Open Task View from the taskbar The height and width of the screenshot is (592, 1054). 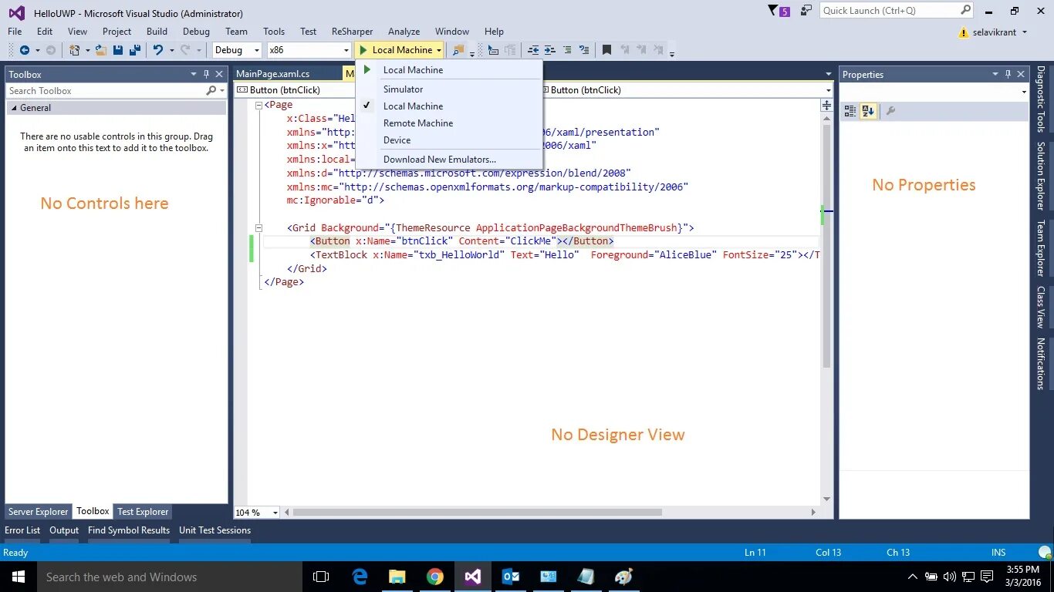click(x=321, y=577)
